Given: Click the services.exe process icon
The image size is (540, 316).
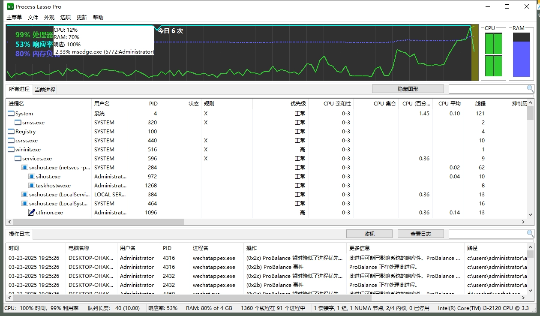Looking at the screenshot, I should [x=18, y=159].
